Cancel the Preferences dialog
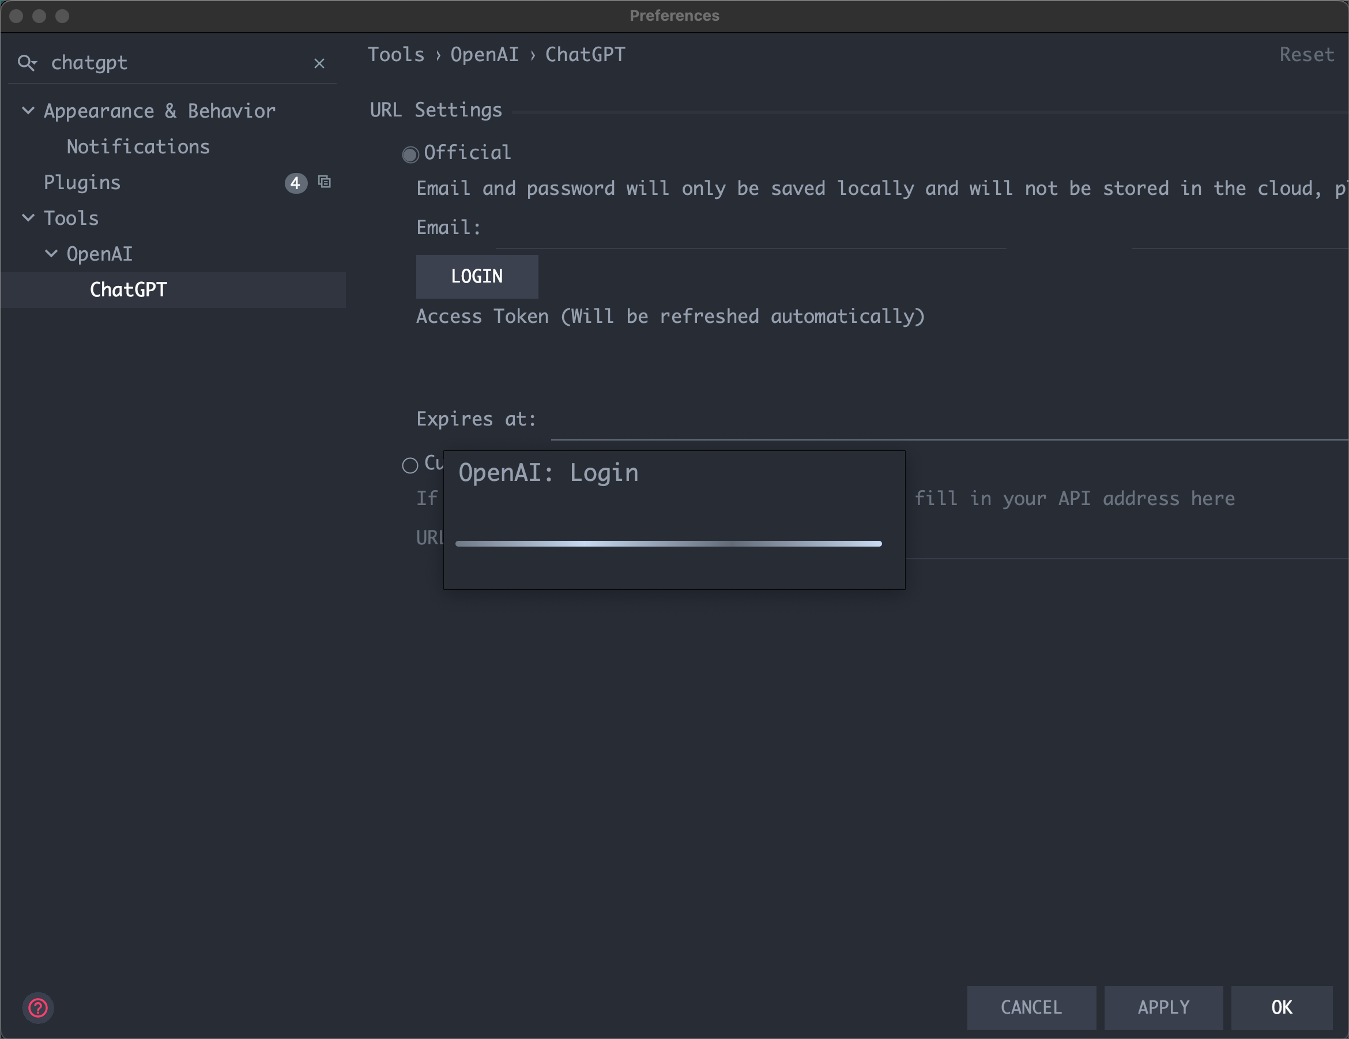The height and width of the screenshot is (1039, 1349). pos(1031,1007)
